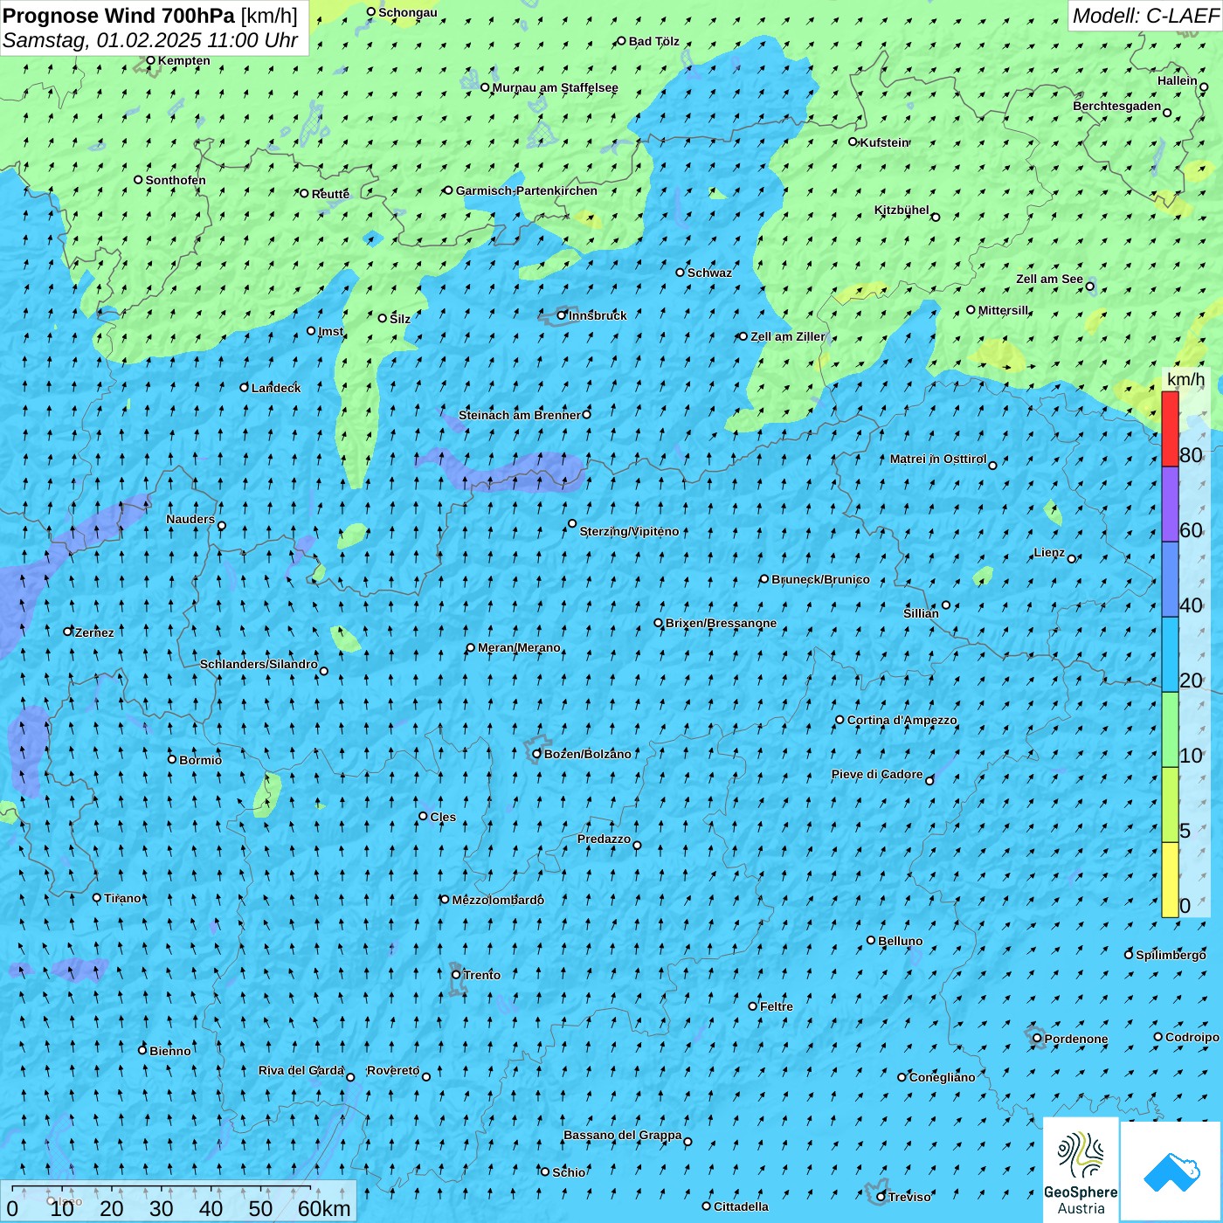Click the 'km/h' legend heading
This screenshot has height=1223, width=1223.
1185,379
